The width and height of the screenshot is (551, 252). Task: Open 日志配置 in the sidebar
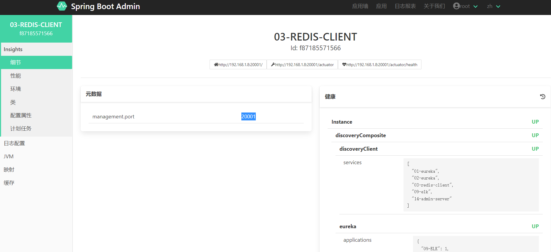(36, 143)
